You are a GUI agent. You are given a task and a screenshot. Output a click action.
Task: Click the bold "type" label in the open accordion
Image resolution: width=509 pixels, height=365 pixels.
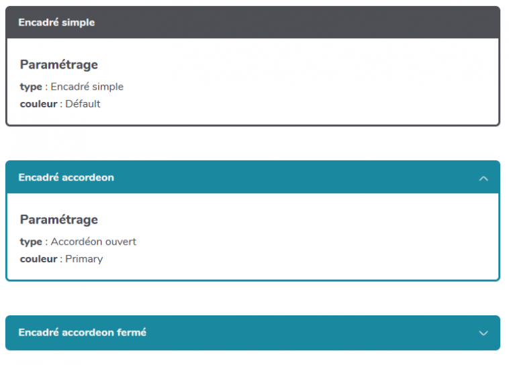click(x=31, y=242)
